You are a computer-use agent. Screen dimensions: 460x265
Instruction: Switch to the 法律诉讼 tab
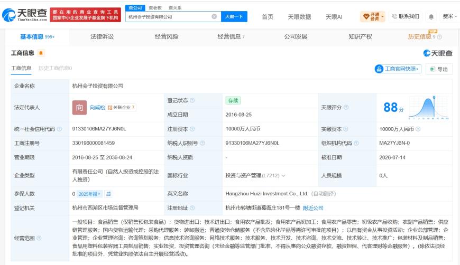102,36
